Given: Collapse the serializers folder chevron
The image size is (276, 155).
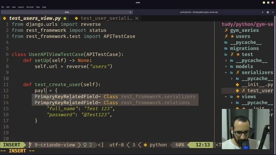Looking at the screenshot, I should 226,73.
